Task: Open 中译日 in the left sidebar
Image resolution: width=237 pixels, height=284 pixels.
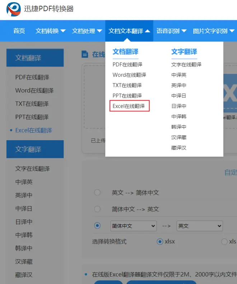Action: [x=24, y=209]
